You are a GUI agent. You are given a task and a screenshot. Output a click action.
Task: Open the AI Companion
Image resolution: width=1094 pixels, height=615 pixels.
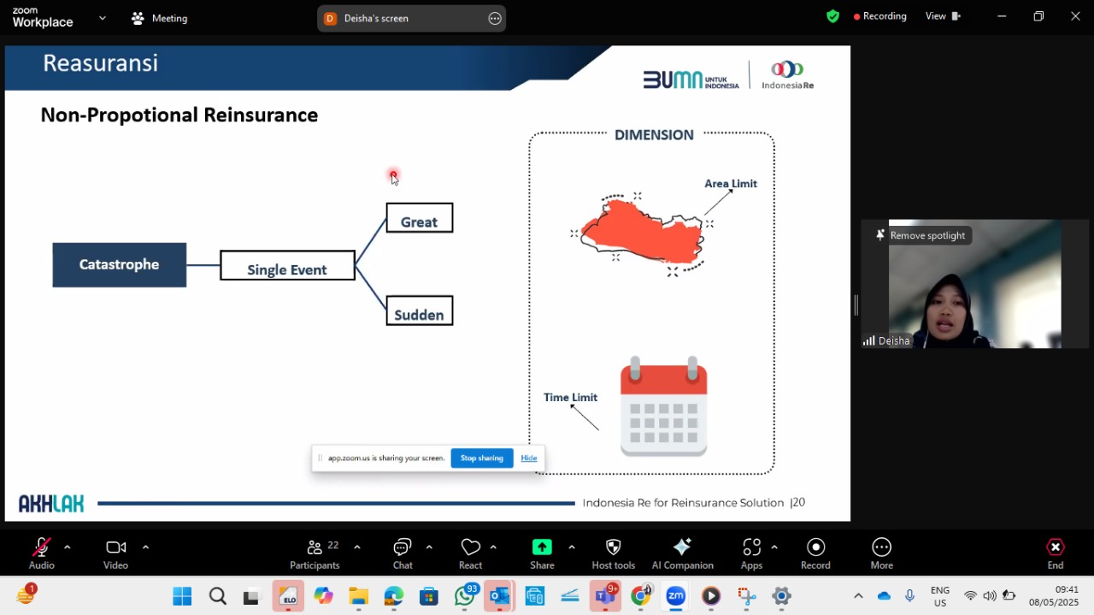pos(682,553)
